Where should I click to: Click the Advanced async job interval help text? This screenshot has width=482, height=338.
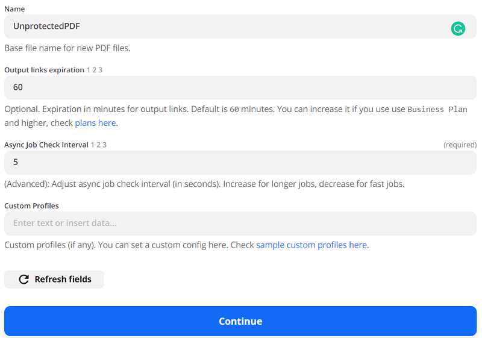click(x=204, y=184)
